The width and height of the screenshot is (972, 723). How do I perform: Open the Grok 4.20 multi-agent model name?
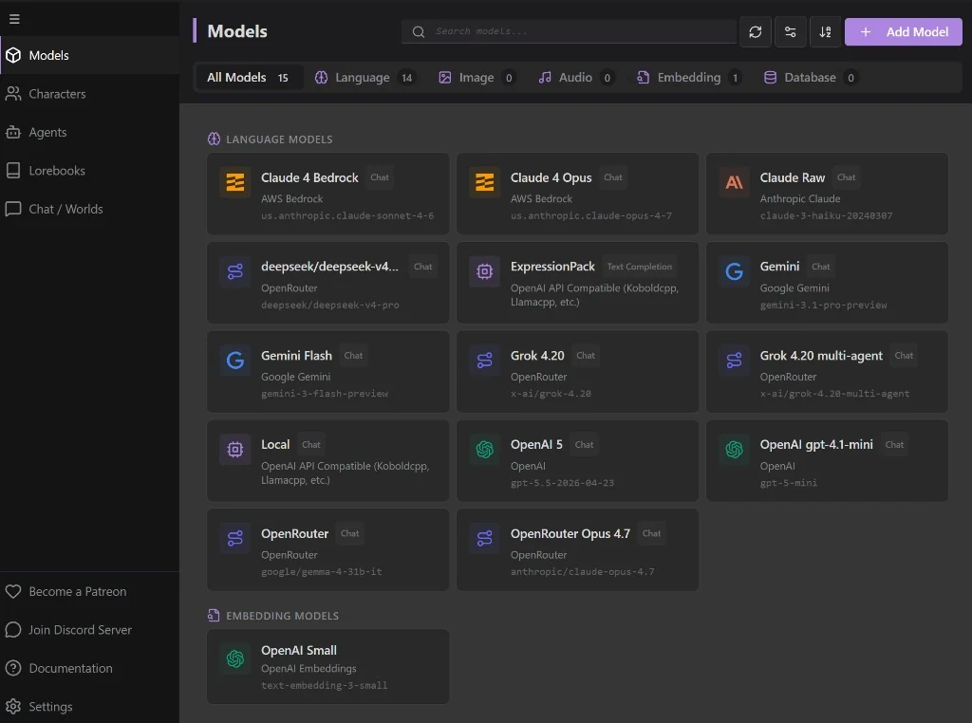point(821,356)
